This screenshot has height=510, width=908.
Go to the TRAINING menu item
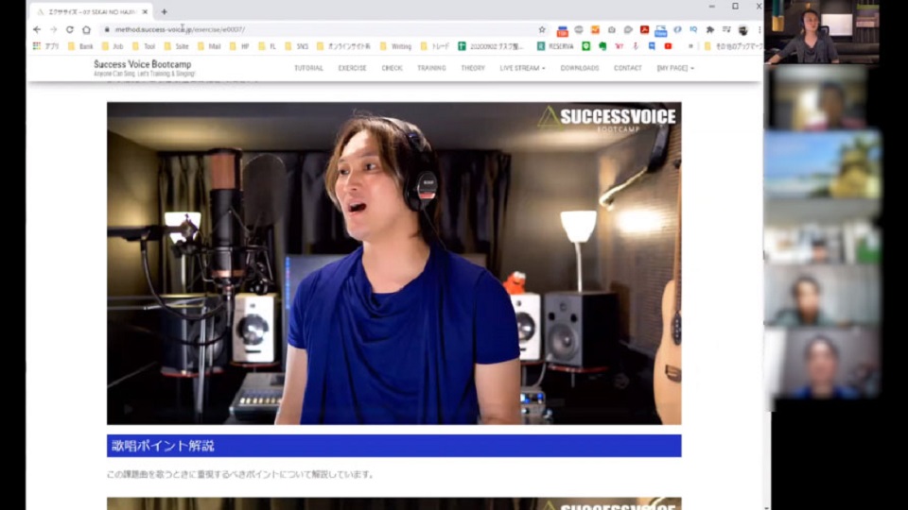click(x=431, y=68)
